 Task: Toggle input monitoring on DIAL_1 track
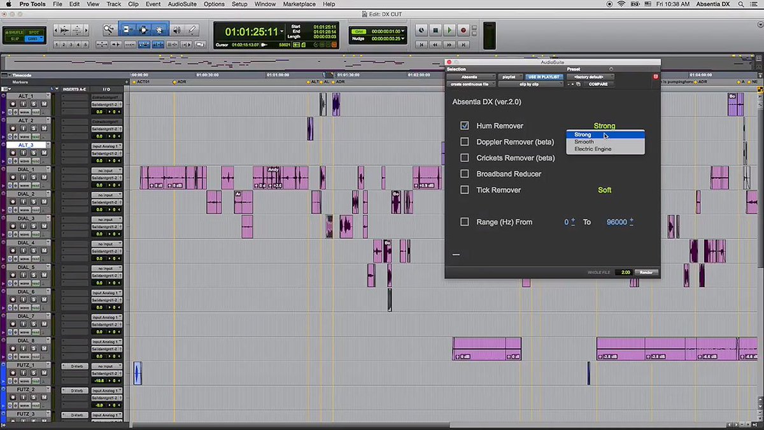point(24,177)
